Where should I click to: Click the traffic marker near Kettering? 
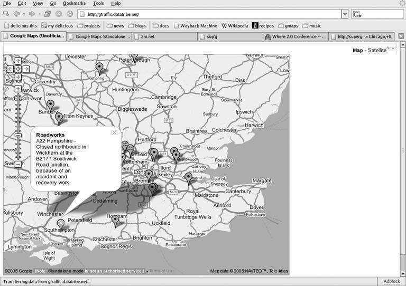[x=99, y=68]
